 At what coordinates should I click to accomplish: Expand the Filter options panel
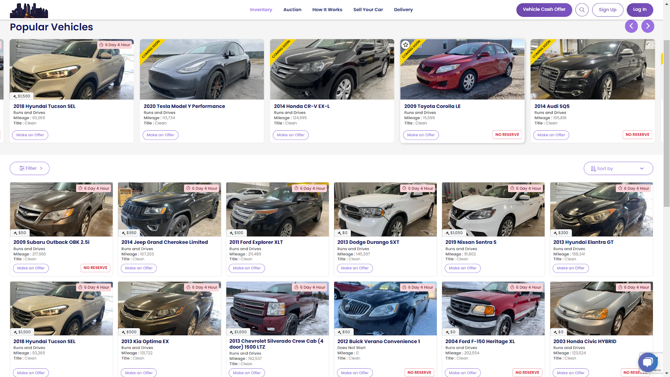(30, 168)
